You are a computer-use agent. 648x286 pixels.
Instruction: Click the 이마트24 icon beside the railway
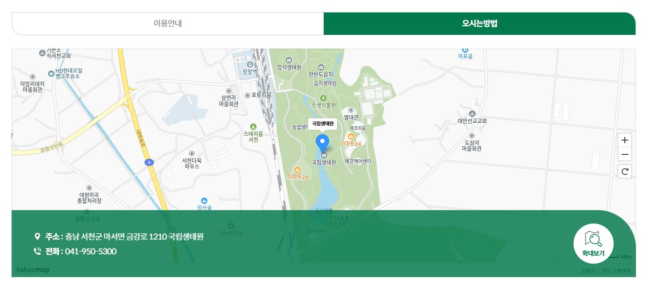(x=297, y=170)
